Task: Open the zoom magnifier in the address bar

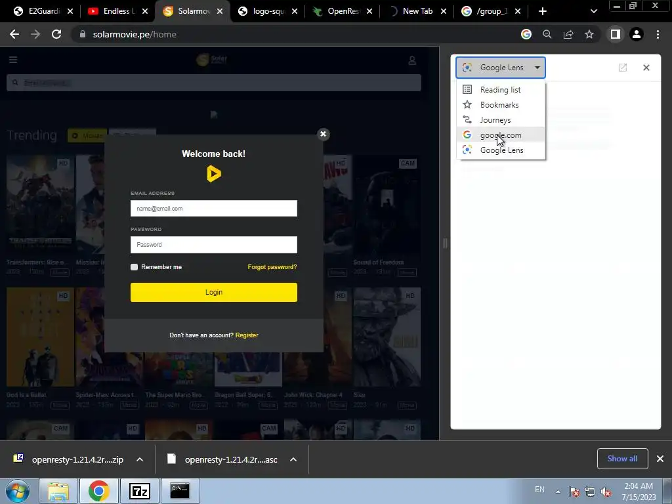Action: tap(547, 34)
